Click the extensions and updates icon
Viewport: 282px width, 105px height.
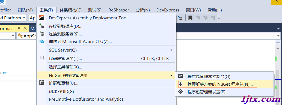click(42, 83)
